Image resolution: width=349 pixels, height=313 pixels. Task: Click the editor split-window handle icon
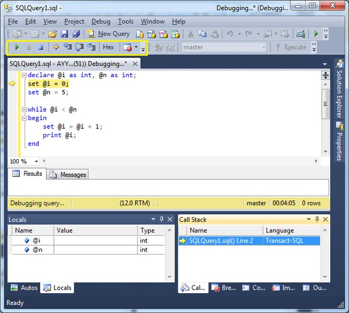pos(325,75)
